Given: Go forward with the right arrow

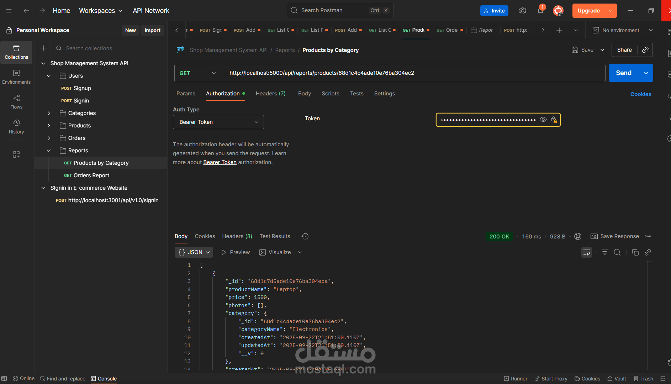Looking at the screenshot, I should 42,11.
